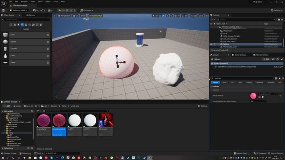Image resolution: width=285 pixels, height=160 pixels.
Task: Click the help icon next to Plane
Action: (x=48, y=63)
